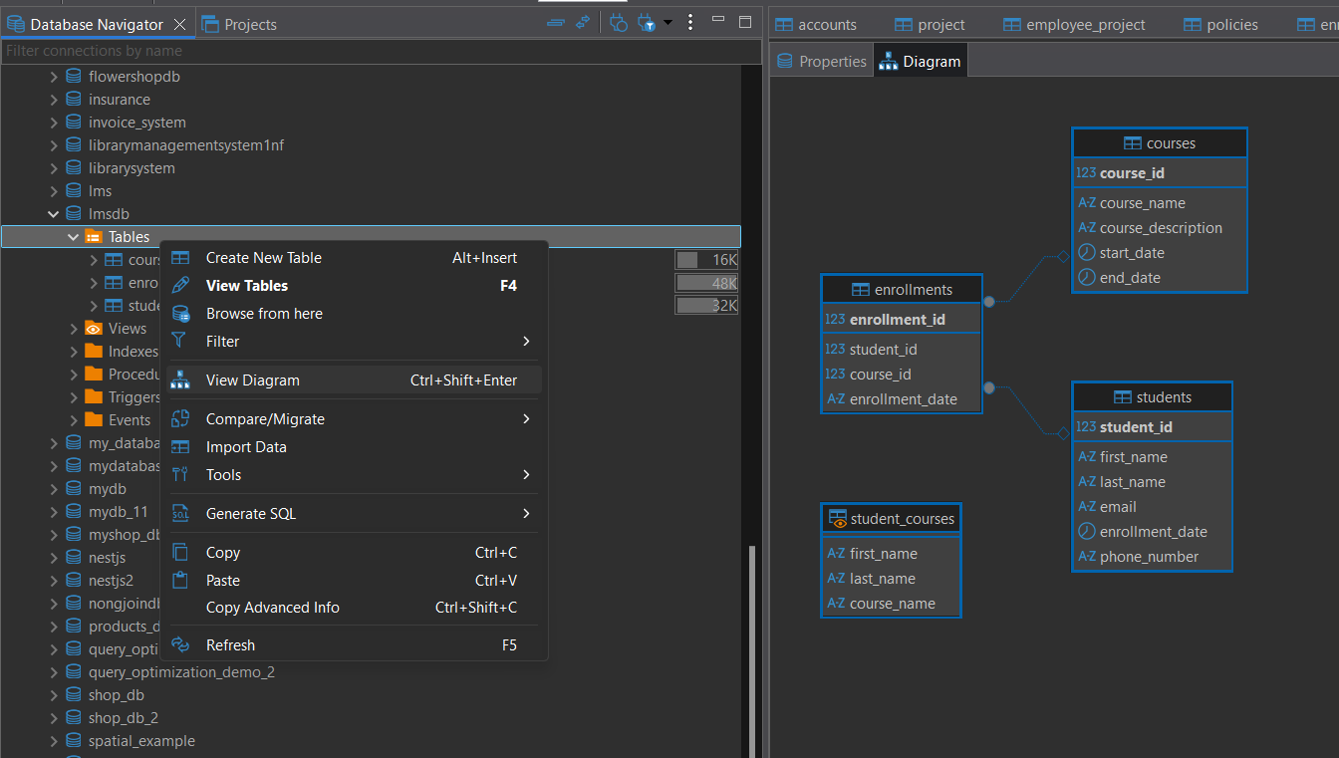Viewport: 1339px width, 758px height.
Task: Click the 48K size indicator bar
Action: (x=706, y=282)
